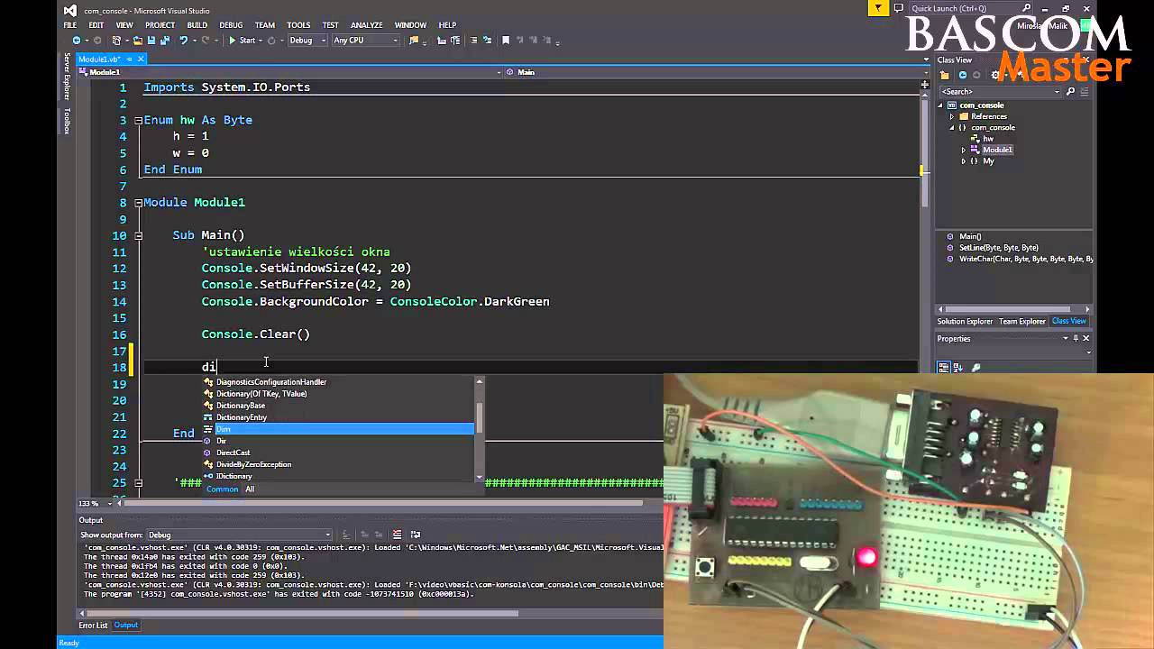Screen dimensions: 1154x649
Task: Select the hw enum in Class View
Action: pos(988,139)
